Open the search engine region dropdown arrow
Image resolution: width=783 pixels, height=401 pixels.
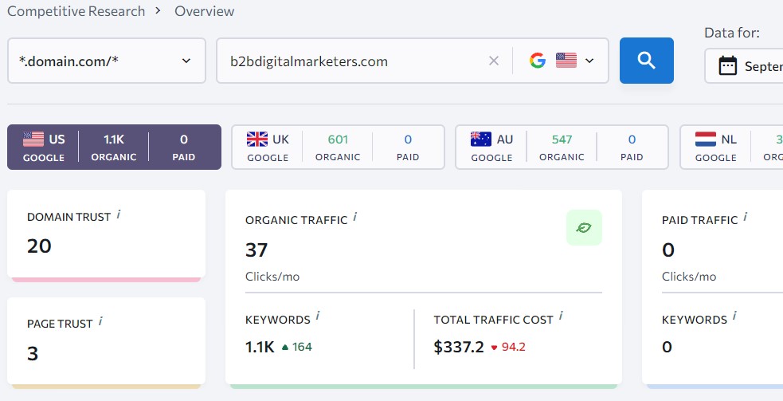pos(589,61)
